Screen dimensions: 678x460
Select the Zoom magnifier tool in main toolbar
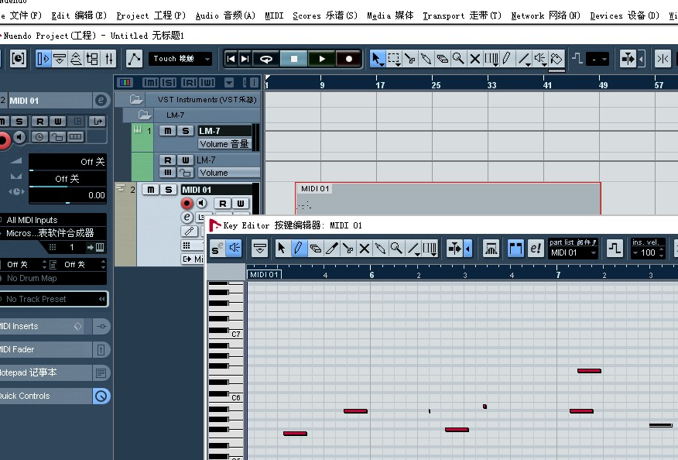click(x=458, y=58)
